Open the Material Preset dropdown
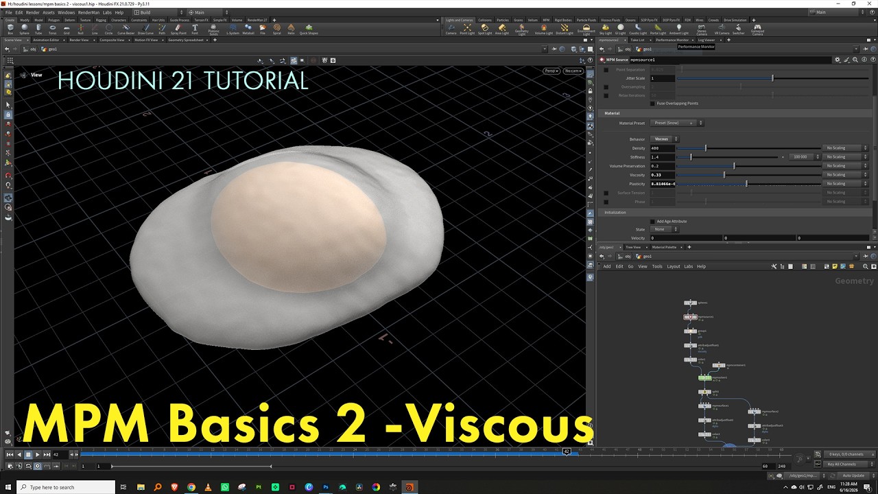 [x=676, y=123]
